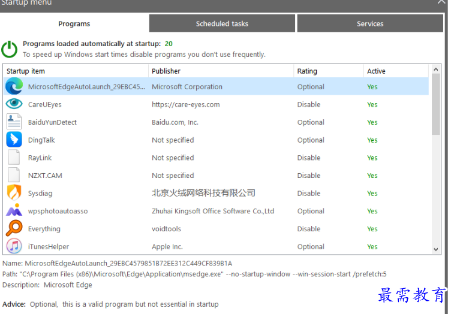Click the iTunesHelper music note icon

[14, 246]
